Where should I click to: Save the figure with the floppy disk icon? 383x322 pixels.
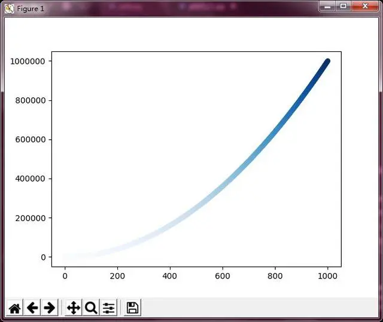[132, 308]
